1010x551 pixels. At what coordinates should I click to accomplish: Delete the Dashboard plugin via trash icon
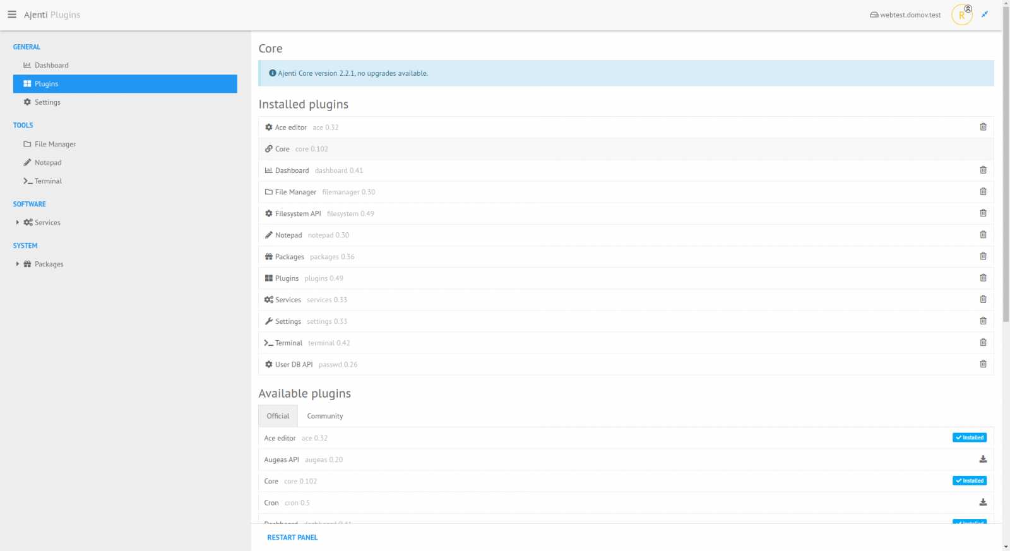(983, 170)
